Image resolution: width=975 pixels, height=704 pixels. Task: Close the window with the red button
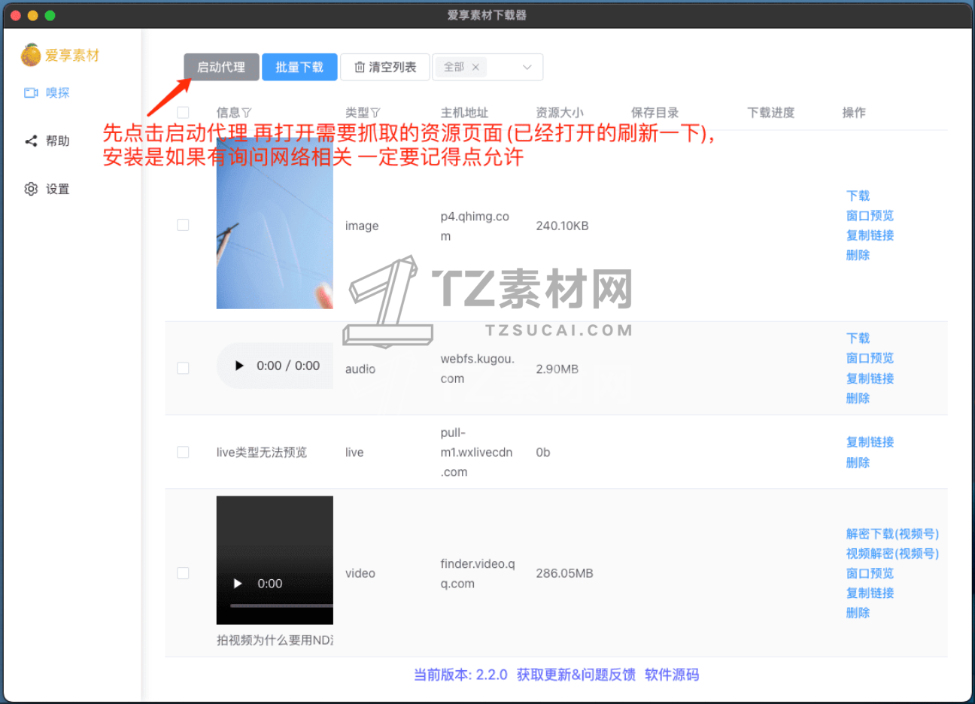(15, 15)
